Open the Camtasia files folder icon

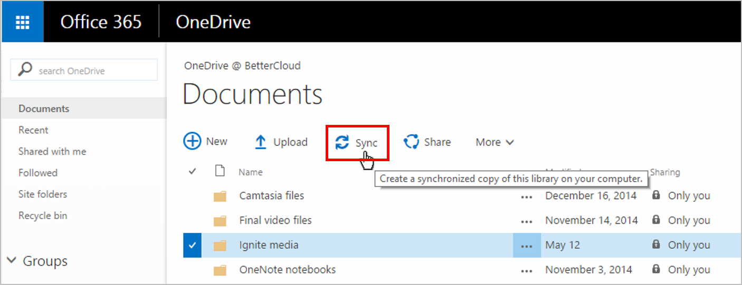click(x=220, y=196)
